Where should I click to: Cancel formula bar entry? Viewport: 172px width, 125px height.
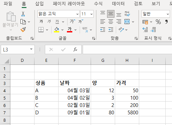click(51, 49)
